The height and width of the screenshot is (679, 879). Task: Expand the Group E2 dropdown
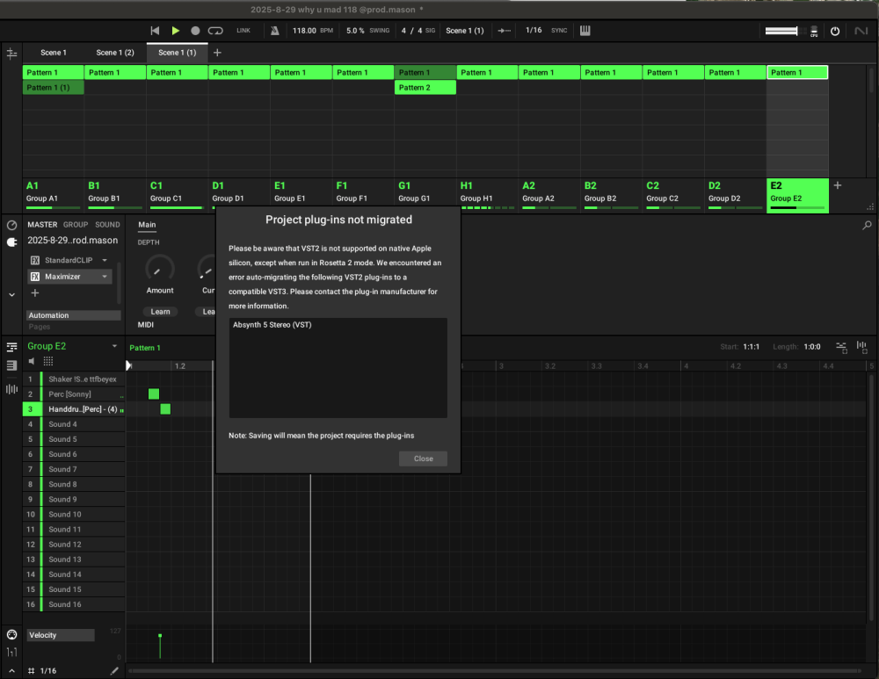pos(114,347)
